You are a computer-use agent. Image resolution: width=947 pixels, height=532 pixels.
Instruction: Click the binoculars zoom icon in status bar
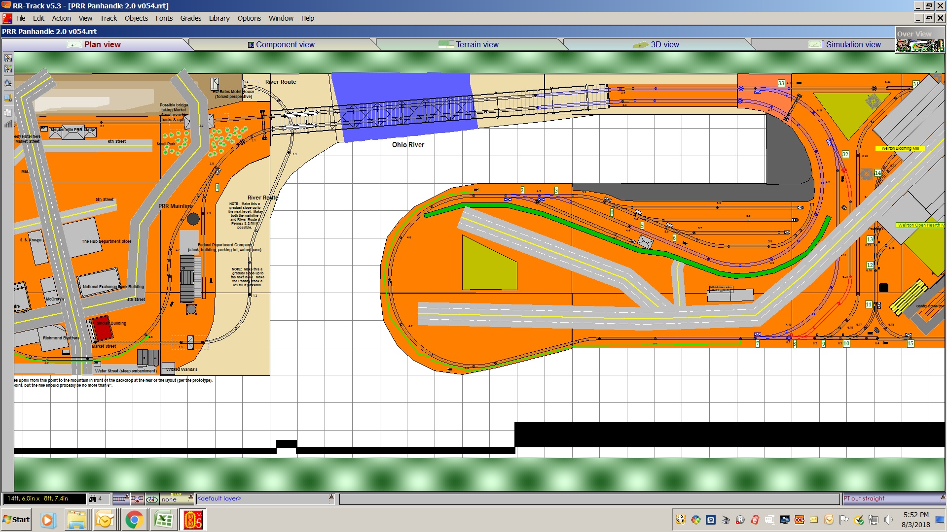[93, 499]
